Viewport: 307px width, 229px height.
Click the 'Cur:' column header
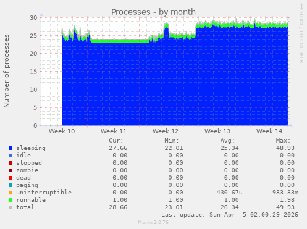(116, 141)
